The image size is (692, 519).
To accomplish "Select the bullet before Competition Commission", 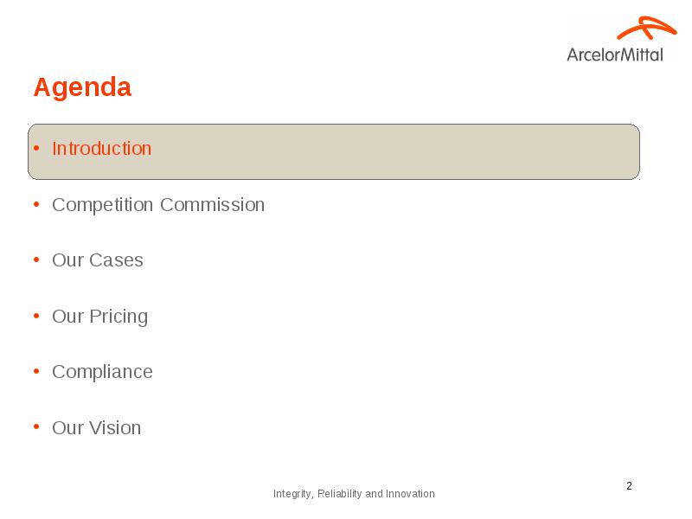I will click(36, 204).
